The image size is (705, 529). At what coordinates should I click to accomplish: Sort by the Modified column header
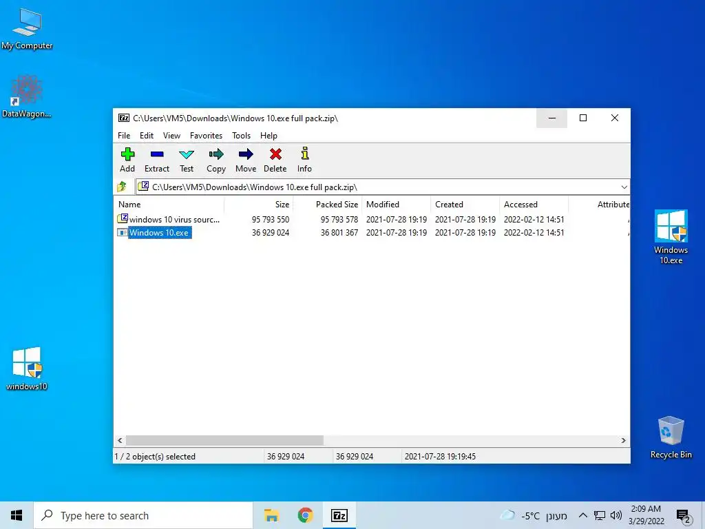coord(396,204)
